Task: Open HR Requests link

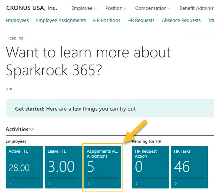Action: (x=141, y=21)
